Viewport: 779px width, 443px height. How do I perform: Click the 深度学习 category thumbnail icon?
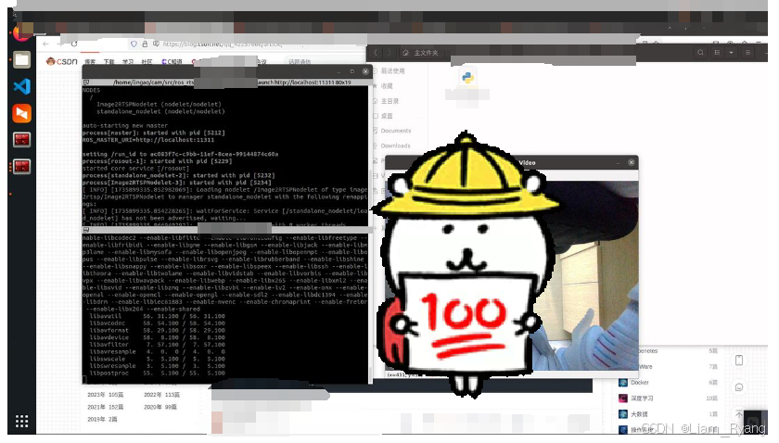click(x=623, y=399)
